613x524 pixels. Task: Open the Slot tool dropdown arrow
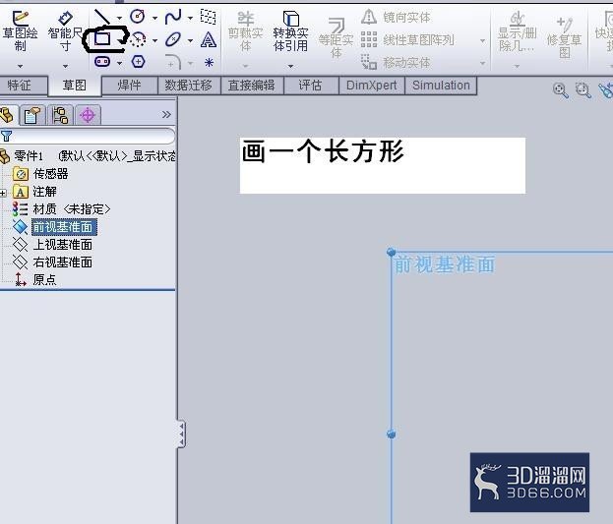click(119, 63)
